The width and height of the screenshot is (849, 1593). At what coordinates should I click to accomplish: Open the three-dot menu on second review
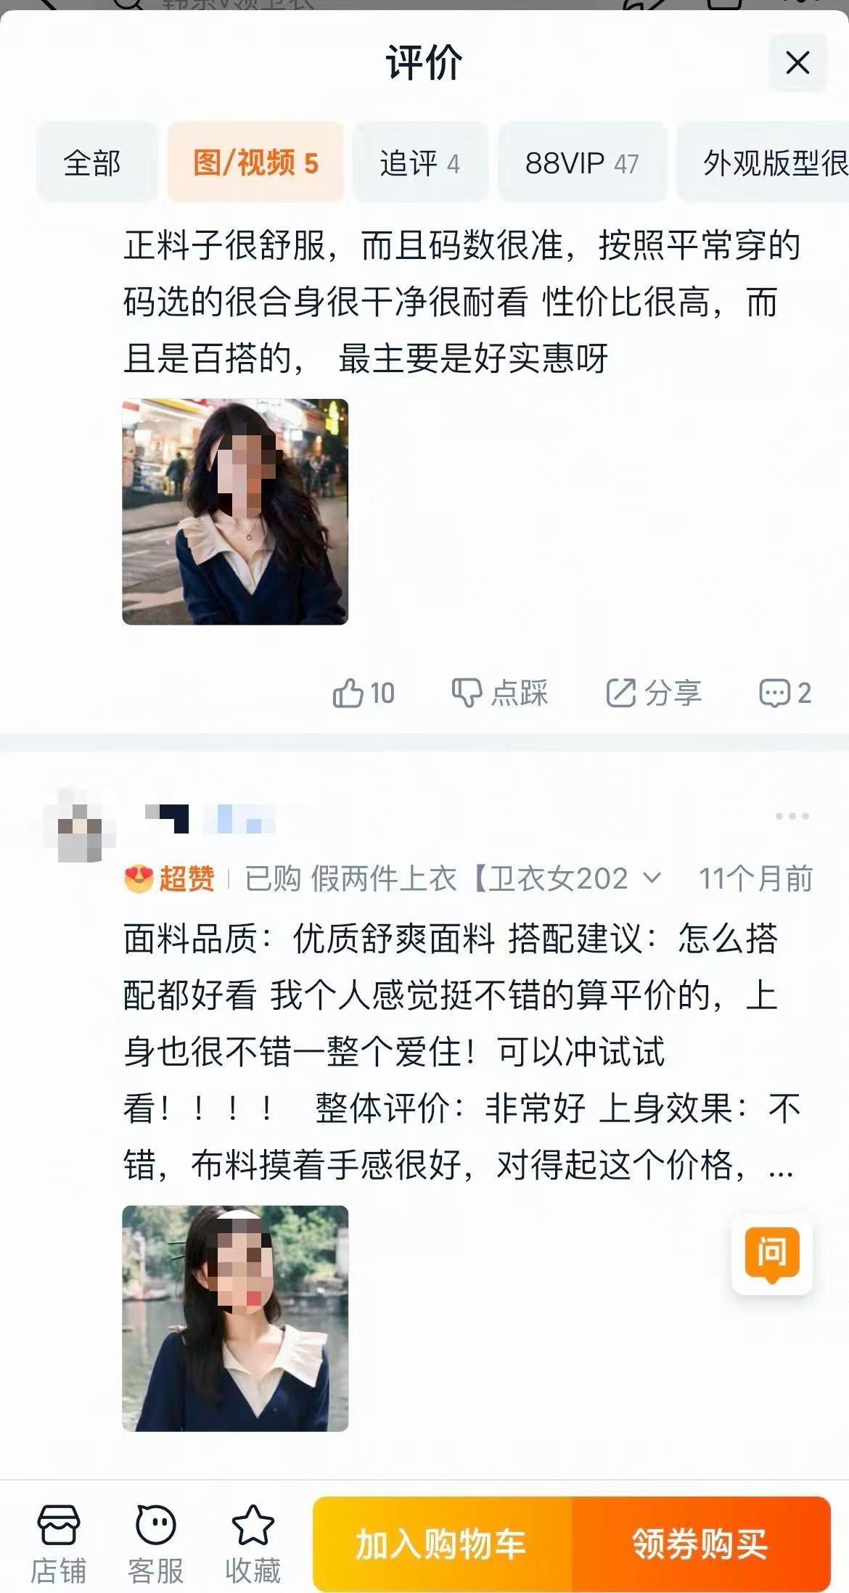[x=792, y=816]
